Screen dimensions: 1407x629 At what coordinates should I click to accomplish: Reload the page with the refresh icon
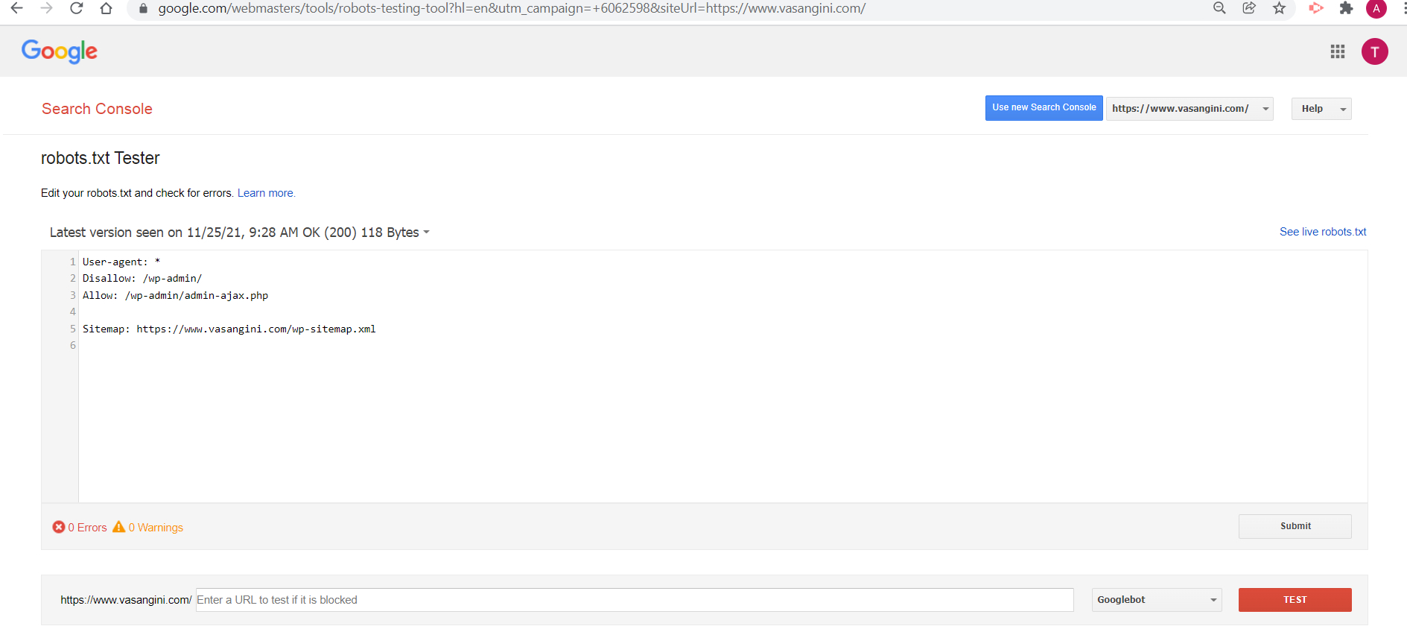pyautogui.click(x=76, y=8)
